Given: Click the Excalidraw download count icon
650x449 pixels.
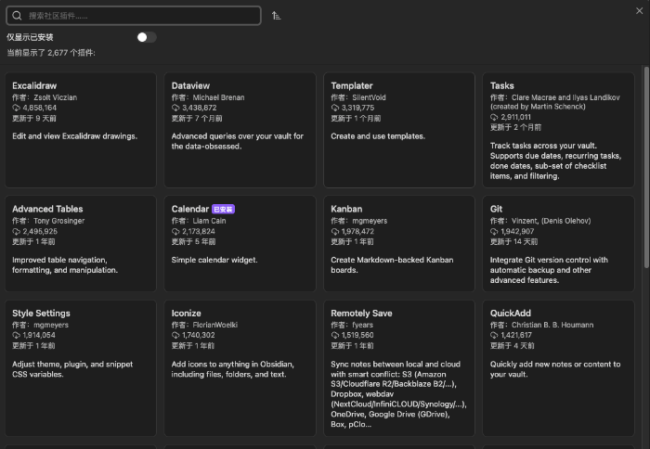Looking at the screenshot, I should coord(16,108).
